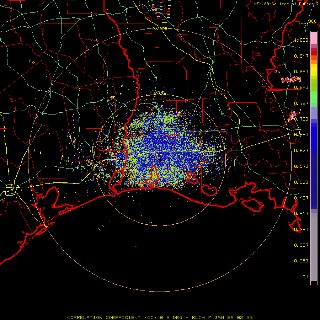Select the 0.733 value on the color scale
Screen dimensions: 320x320
tap(301, 119)
